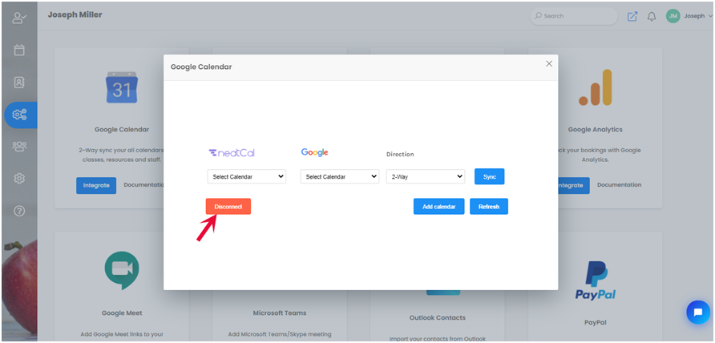The image size is (715, 343).
Task: Click Documentation link under Google Calendar
Action: [144, 185]
